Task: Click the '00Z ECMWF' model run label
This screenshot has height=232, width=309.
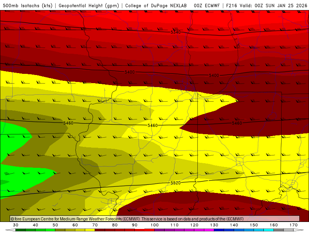Action: click(x=207, y=5)
